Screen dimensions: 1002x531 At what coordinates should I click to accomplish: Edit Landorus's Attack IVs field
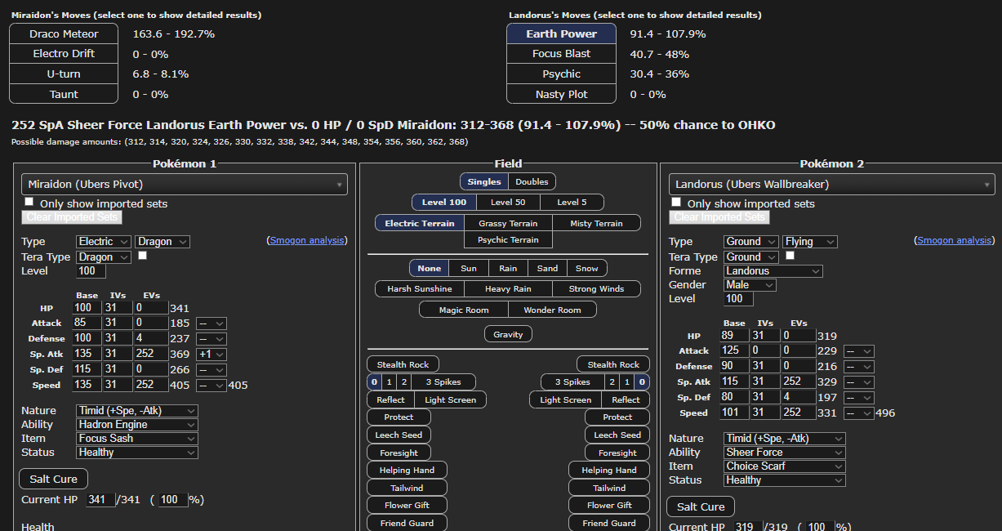[x=766, y=350]
